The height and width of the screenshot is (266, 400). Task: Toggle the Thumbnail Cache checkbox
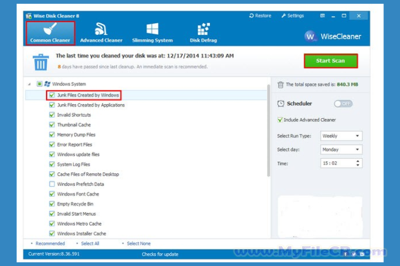tap(52, 125)
